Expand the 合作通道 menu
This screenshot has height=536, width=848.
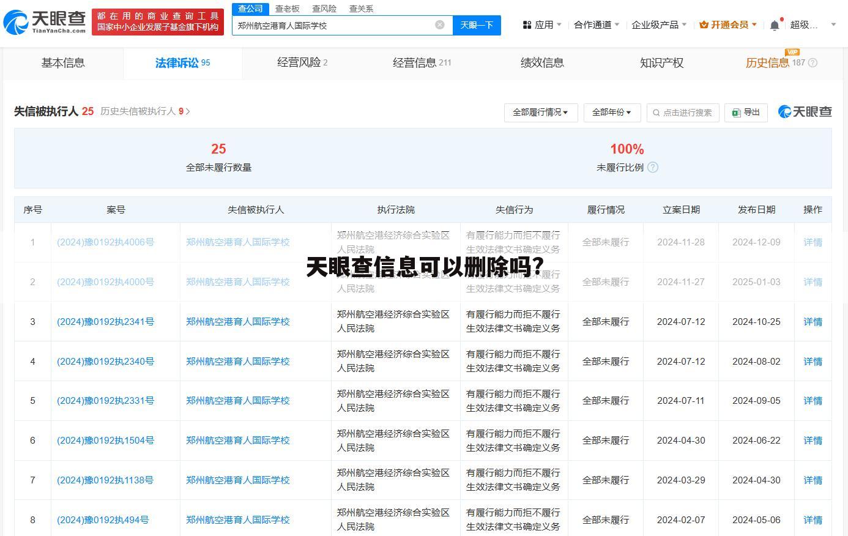coord(597,25)
